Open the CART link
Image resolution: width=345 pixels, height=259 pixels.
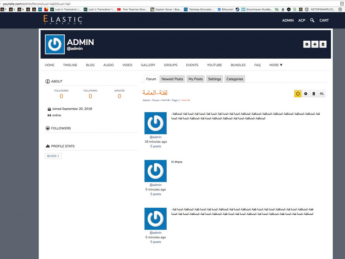tap(324, 20)
